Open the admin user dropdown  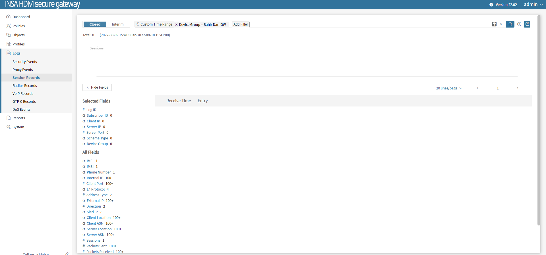(533, 5)
